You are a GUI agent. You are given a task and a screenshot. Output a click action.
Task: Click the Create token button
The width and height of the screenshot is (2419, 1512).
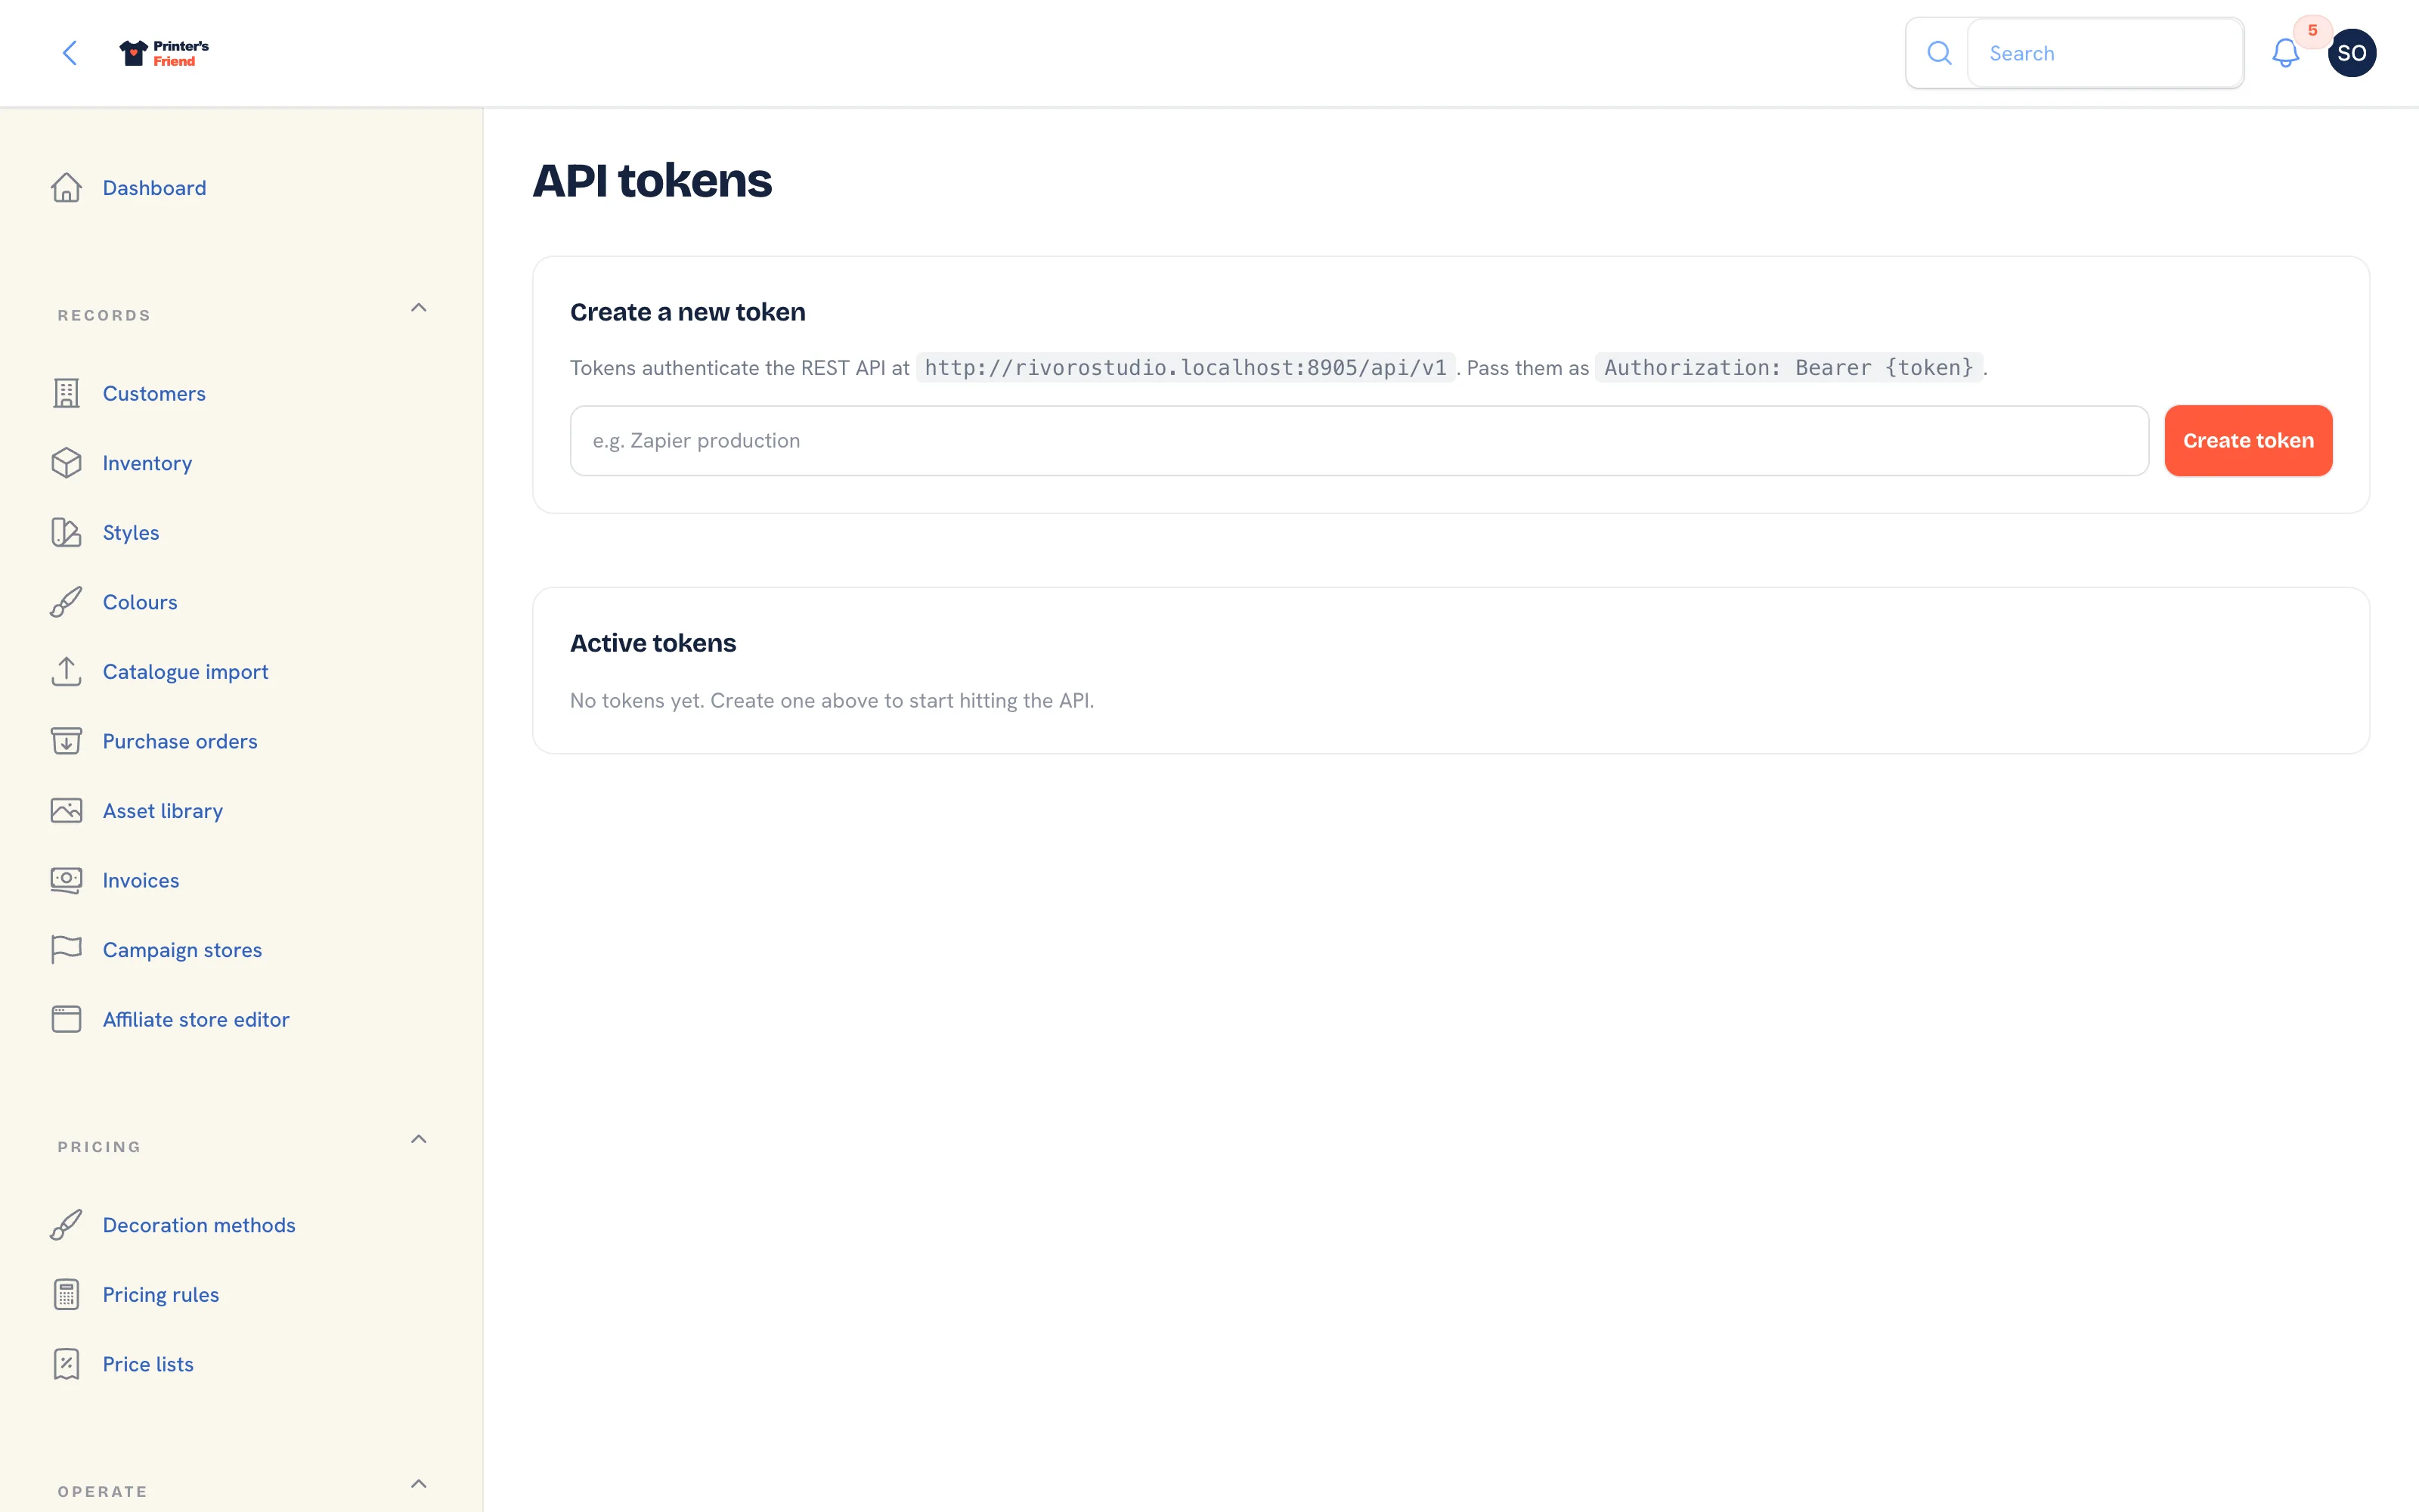click(x=2248, y=441)
